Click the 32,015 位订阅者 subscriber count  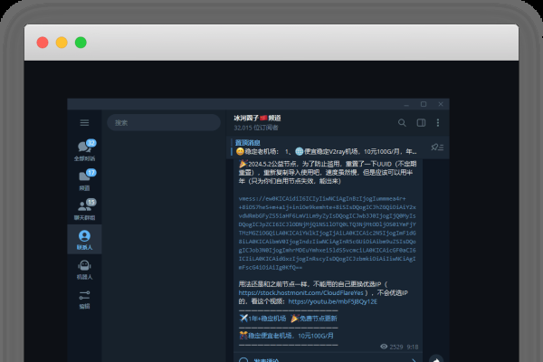[x=256, y=128]
